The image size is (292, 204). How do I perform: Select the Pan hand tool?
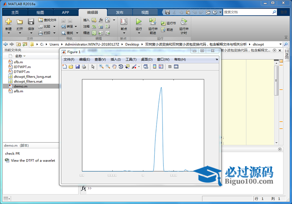[x=114, y=67]
